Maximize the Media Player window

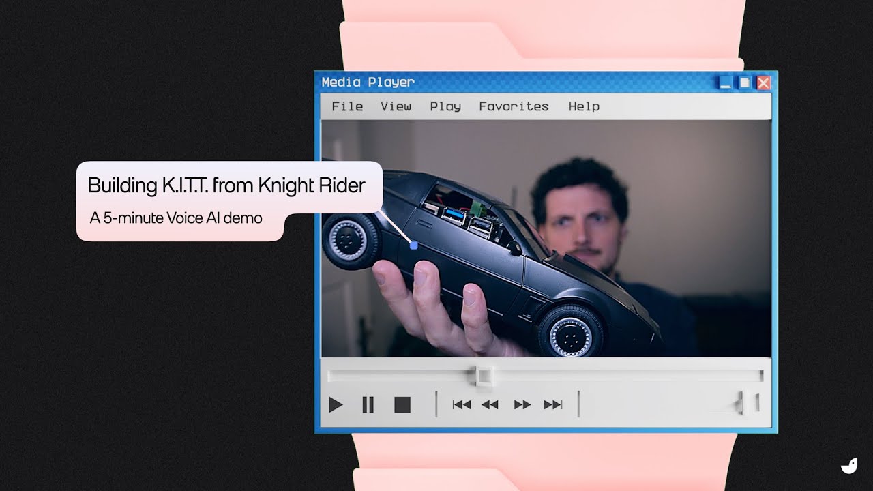(745, 83)
